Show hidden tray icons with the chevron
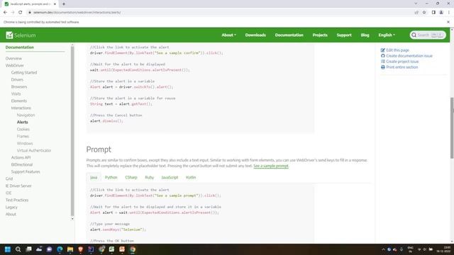Viewport: 454px width, 255px height. click(x=383, y=249)
